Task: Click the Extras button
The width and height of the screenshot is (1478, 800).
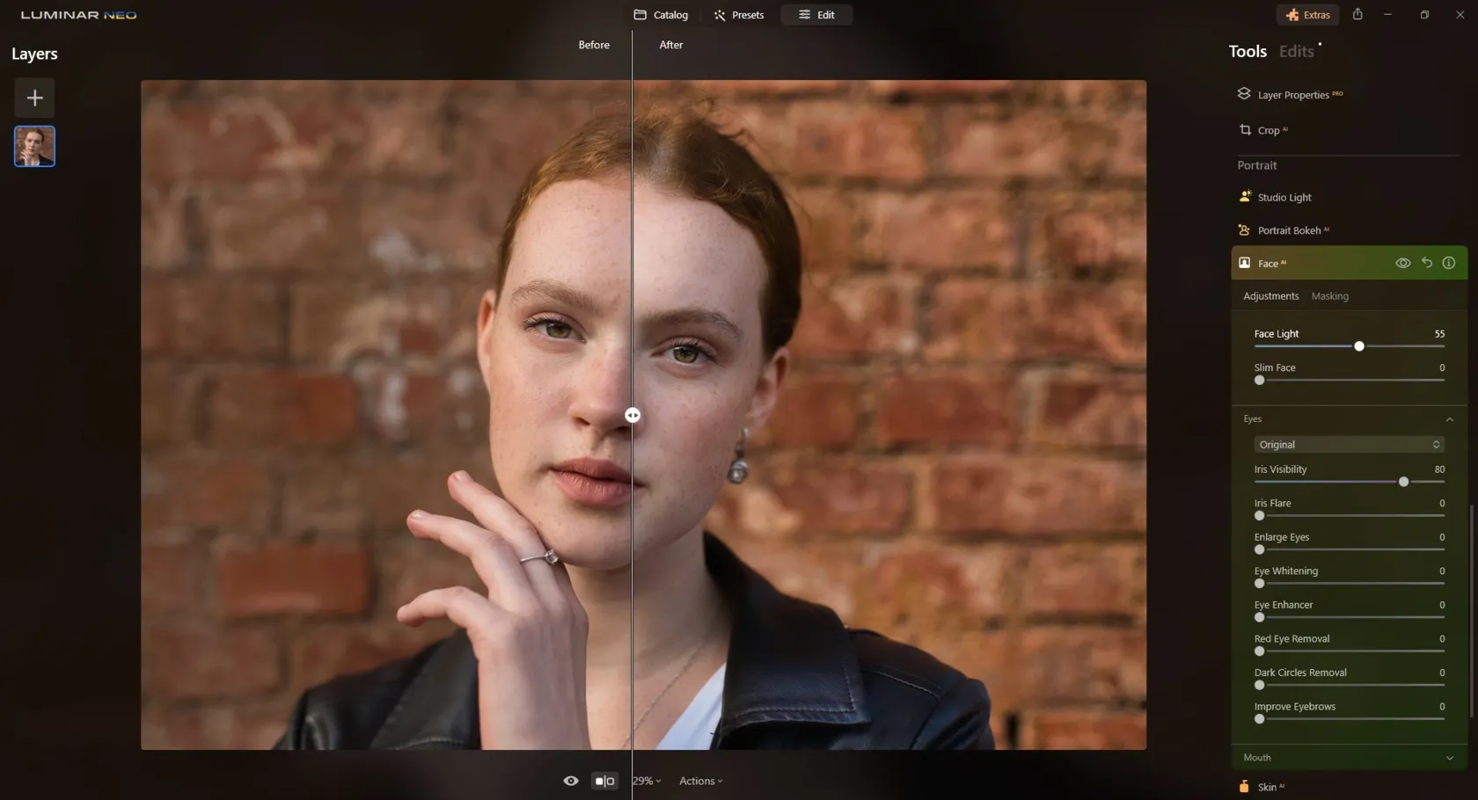Action: pyautogui.click(x=1307, y=15)
